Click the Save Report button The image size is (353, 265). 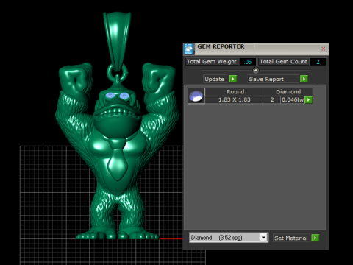click(x=274, y=79)
